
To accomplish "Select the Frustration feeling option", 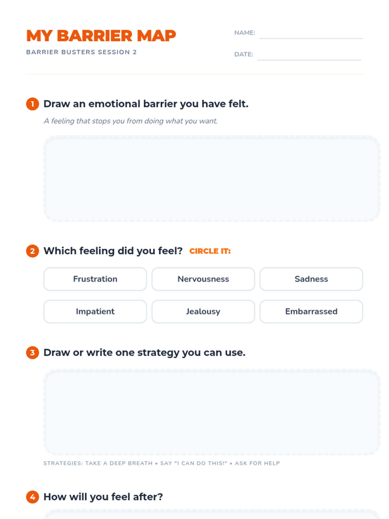I will 95,279.
